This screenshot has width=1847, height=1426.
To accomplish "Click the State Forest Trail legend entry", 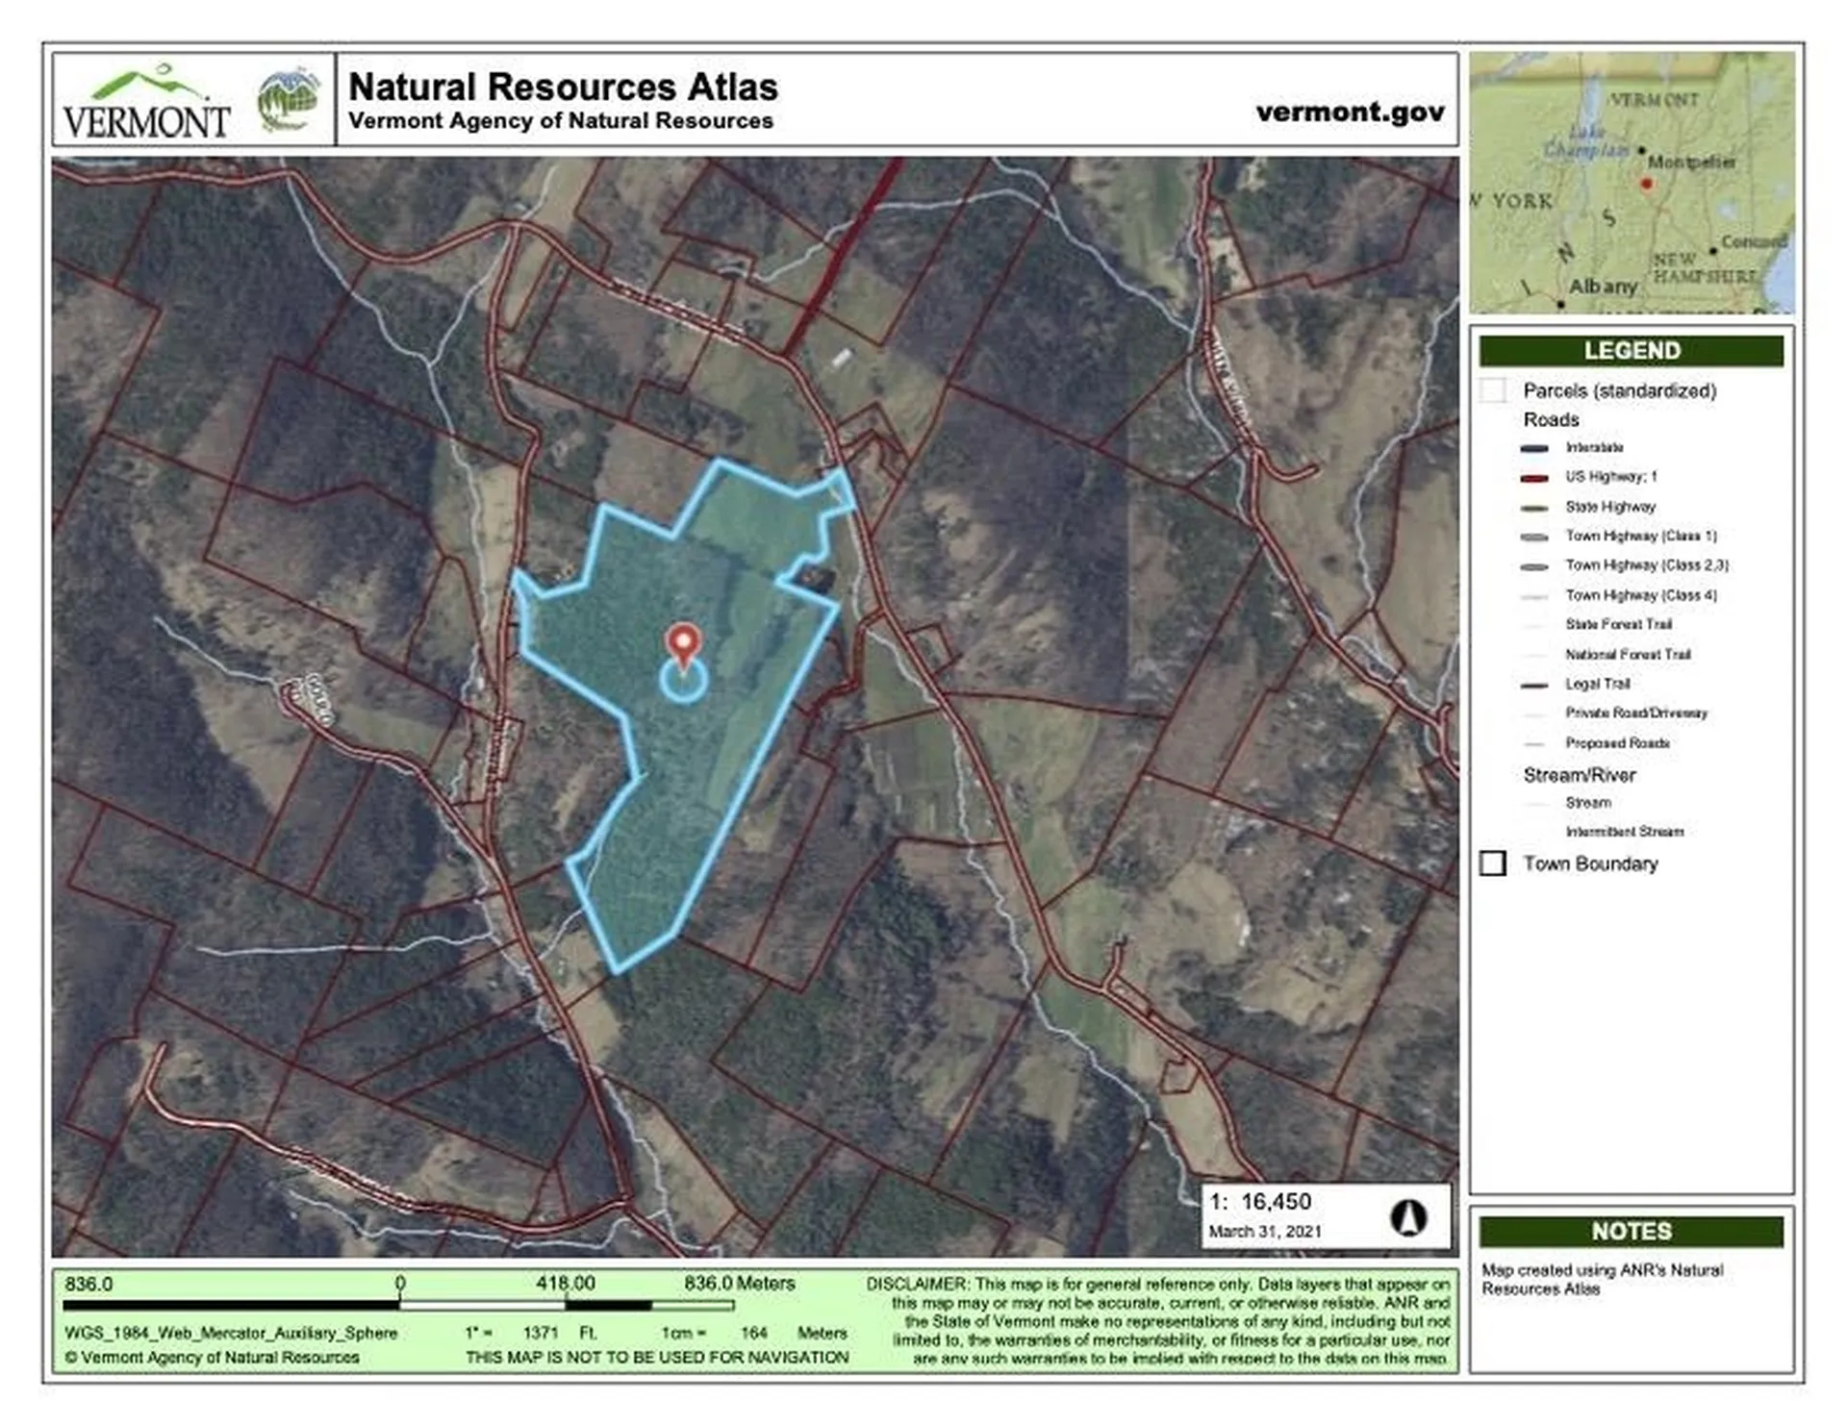I will [1619, 625].
